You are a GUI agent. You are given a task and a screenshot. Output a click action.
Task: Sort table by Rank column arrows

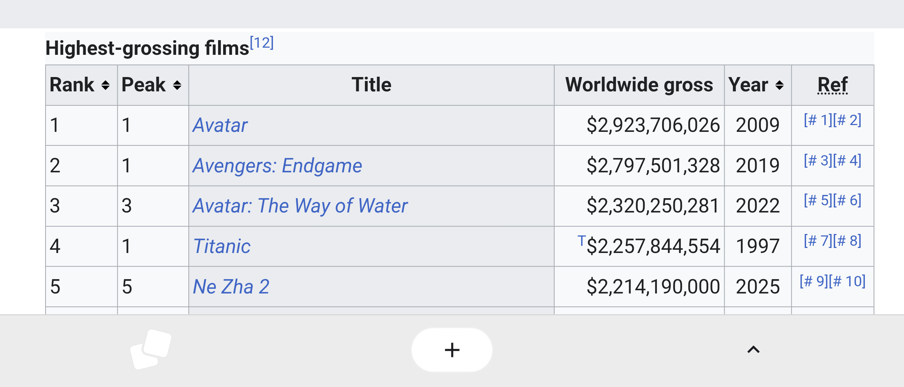(x=105, y=85)
